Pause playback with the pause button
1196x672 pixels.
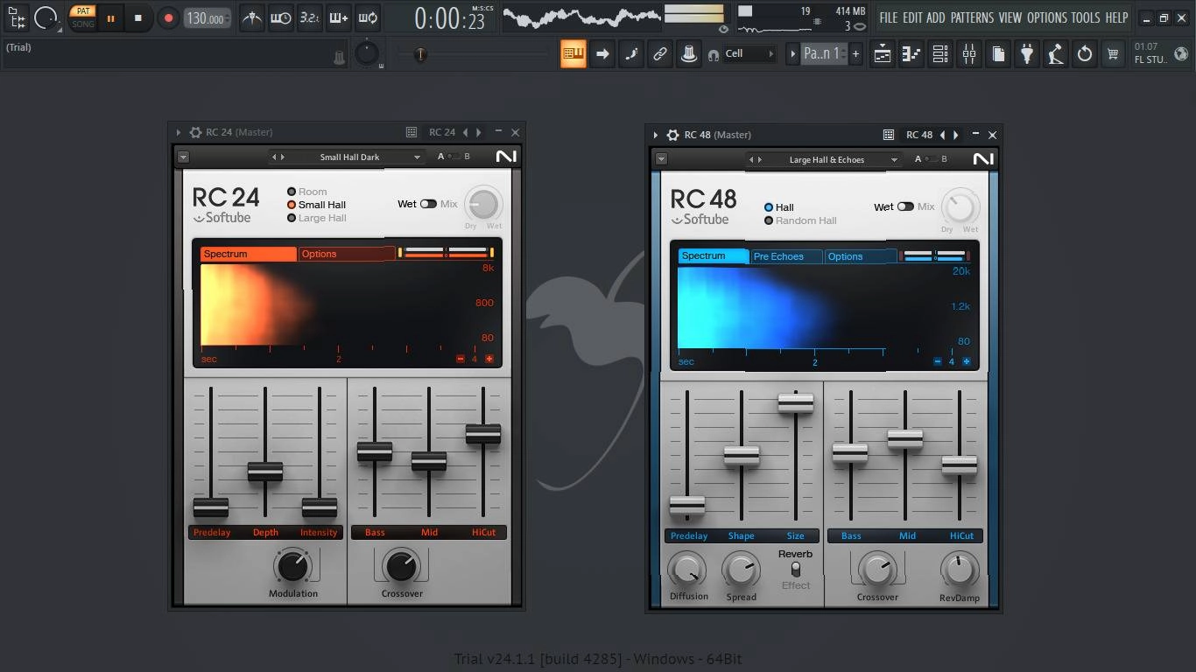coord(111,17)
